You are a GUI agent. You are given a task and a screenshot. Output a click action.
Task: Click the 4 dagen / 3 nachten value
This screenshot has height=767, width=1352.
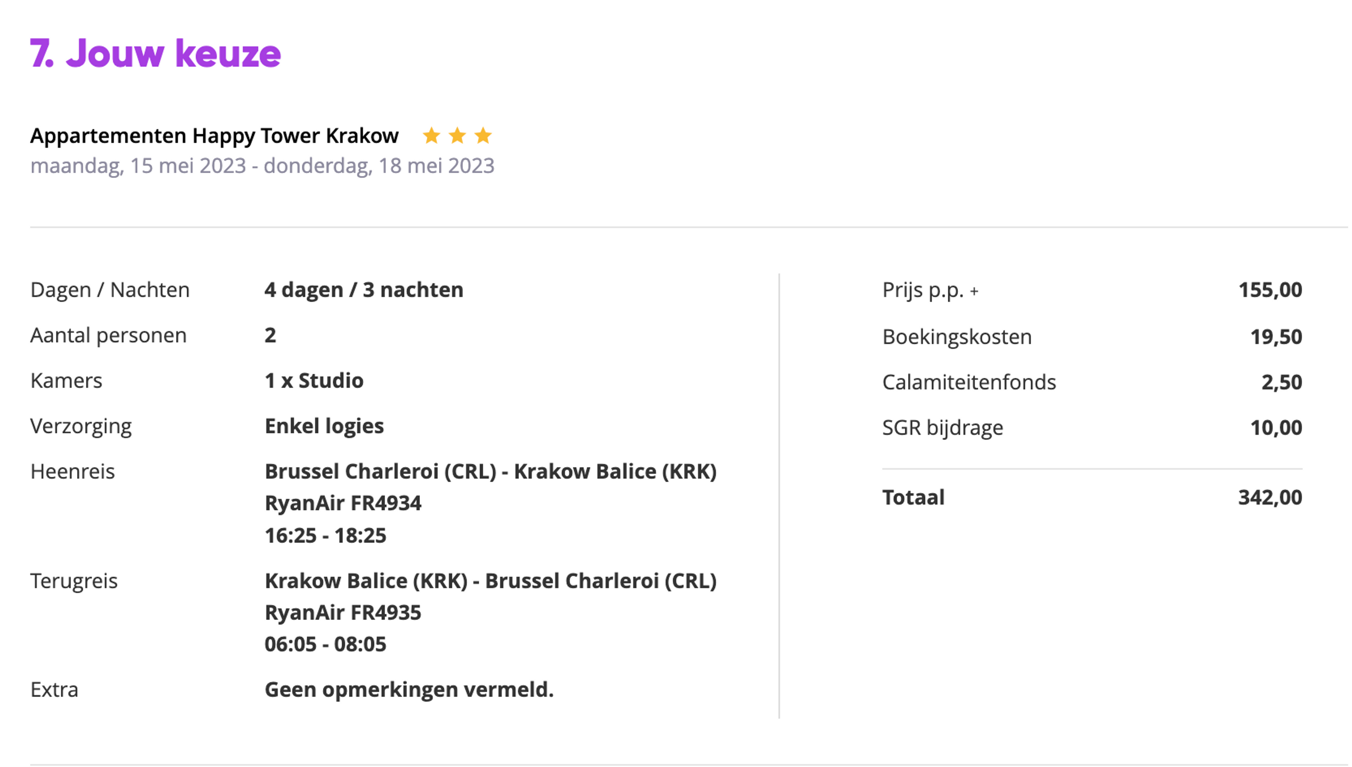point(364,290)
